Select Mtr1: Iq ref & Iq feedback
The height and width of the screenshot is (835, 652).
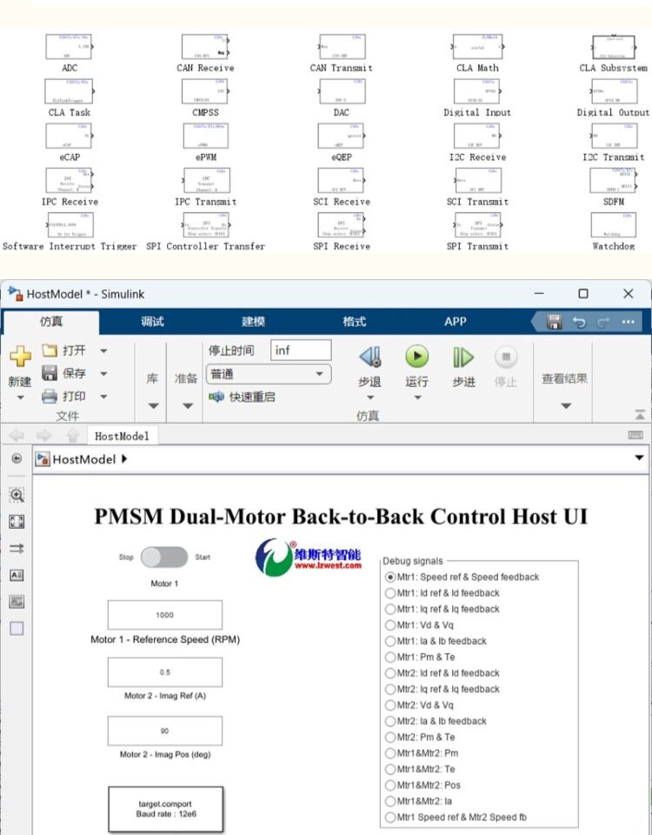442,609
